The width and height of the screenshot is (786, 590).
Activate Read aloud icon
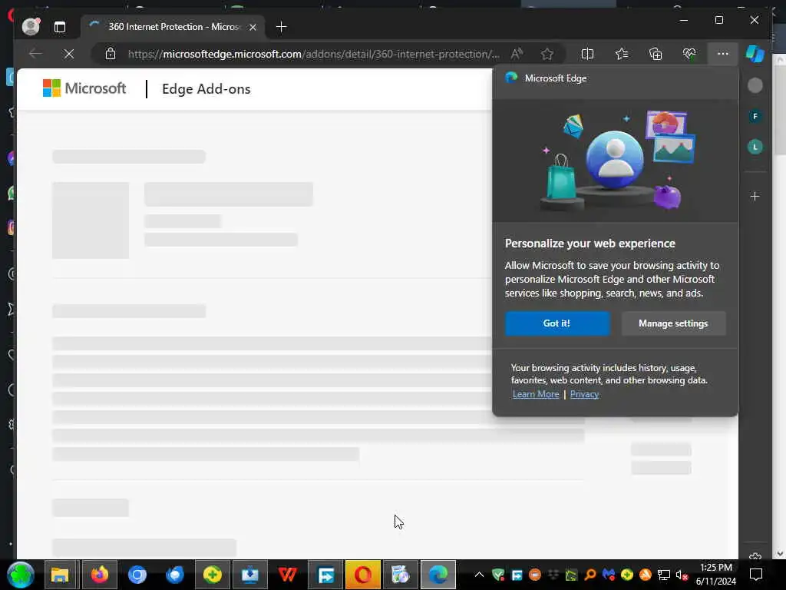coord(517,54)
